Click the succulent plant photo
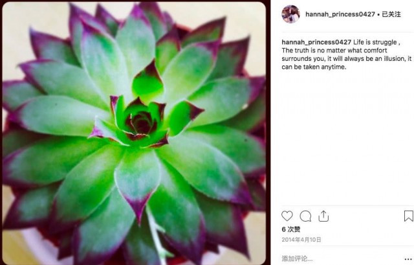The image size is (414, 265). (x=134, y=133)
